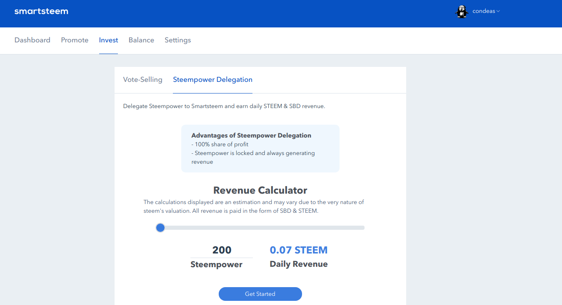This screenshot has height=305, width=562.
Task: Click the smartsteem logo
Action: (x=41, y=11)
